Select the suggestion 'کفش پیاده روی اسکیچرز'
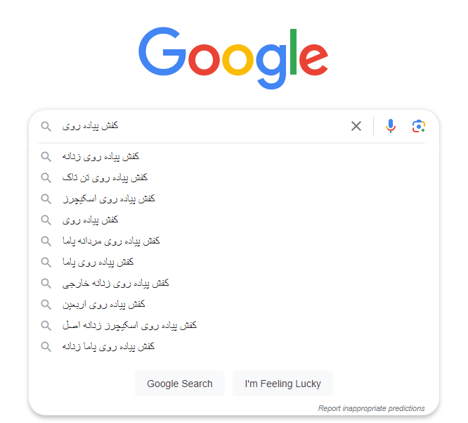 (109, 198)
